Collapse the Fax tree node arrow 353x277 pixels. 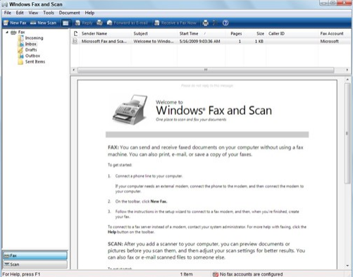tap(7, 32)
